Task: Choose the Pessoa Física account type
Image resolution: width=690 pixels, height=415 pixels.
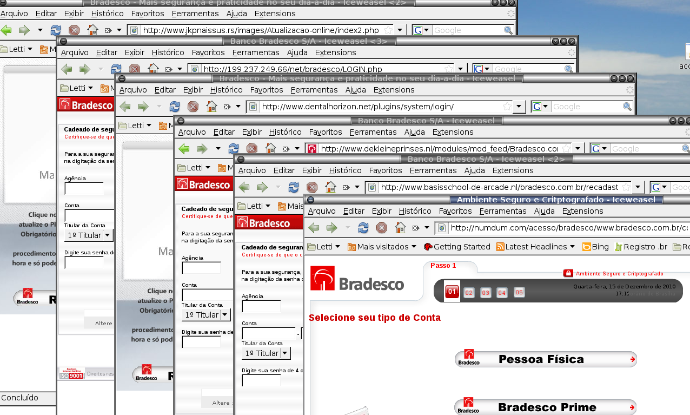Action: click(546, 359)
